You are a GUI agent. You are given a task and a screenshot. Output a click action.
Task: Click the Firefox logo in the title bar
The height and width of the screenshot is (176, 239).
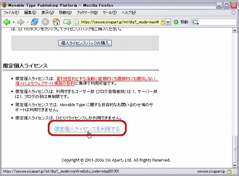click(4, 5)
